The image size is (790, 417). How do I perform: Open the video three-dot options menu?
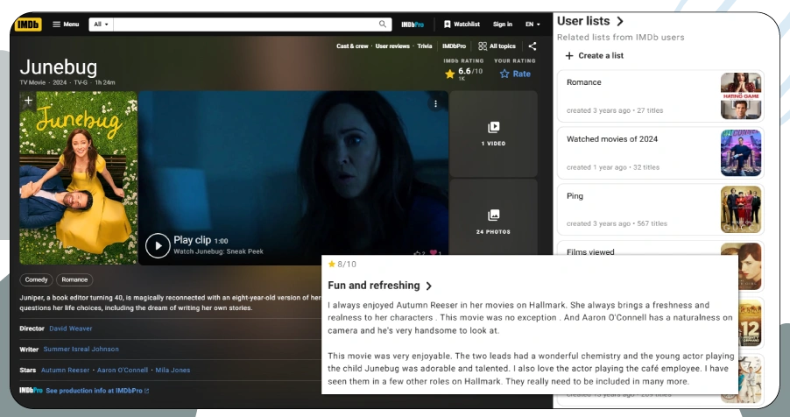(x=436, y=103)
